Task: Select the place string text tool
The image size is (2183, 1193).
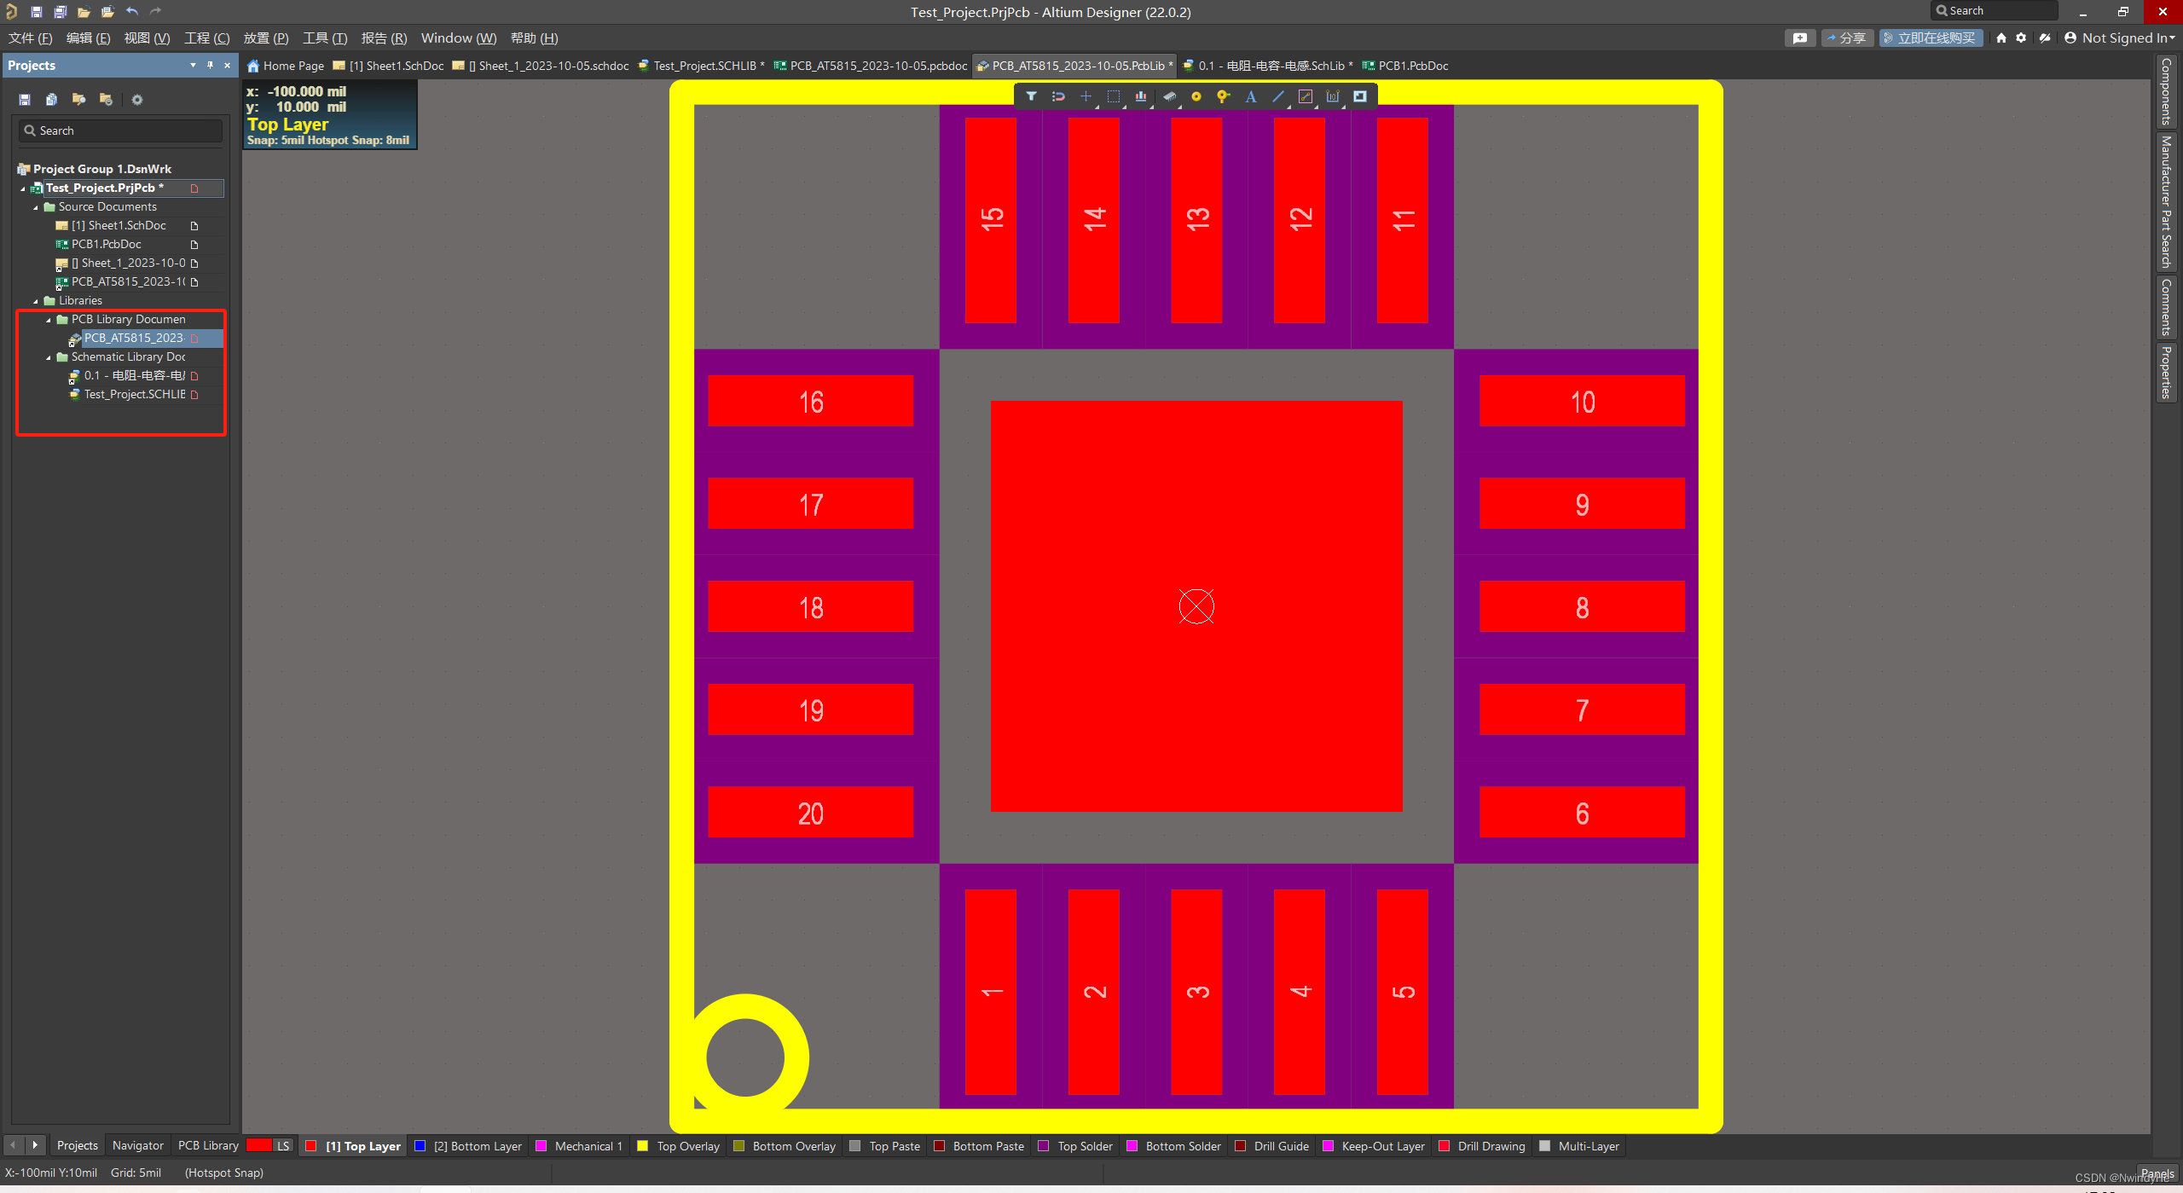Action: click(x=1250, y=96)
